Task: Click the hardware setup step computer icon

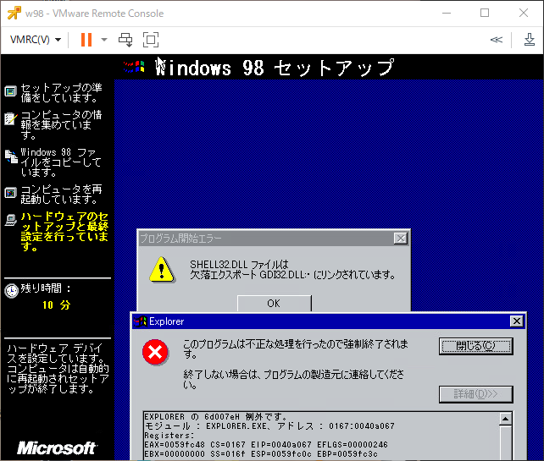Action: coord(11,220)
